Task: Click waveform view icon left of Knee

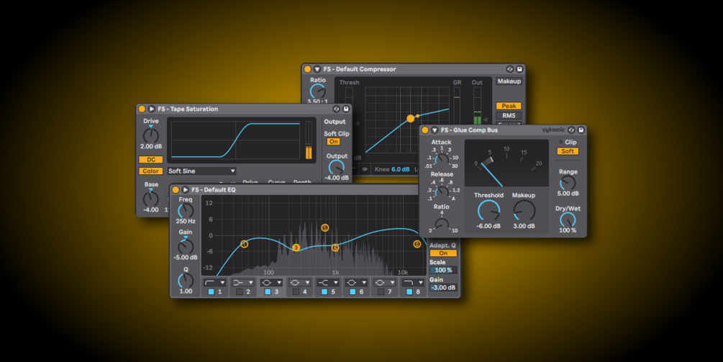Action: coord(365,169)
